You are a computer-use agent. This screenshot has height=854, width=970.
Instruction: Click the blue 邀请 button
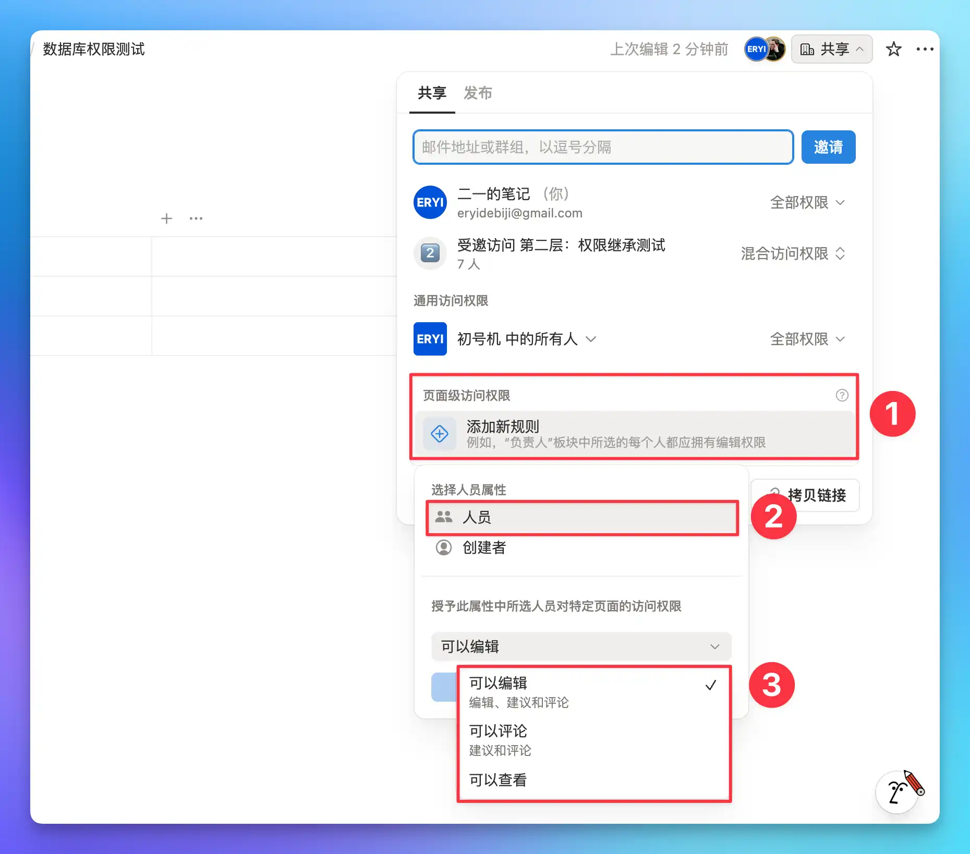(828, 147)
